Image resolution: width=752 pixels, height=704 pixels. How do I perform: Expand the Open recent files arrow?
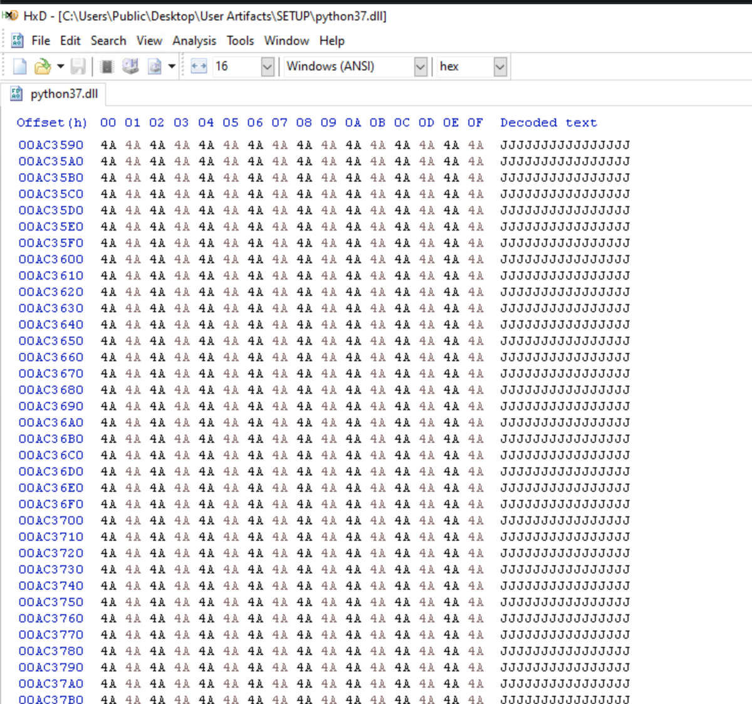(60, 66)
